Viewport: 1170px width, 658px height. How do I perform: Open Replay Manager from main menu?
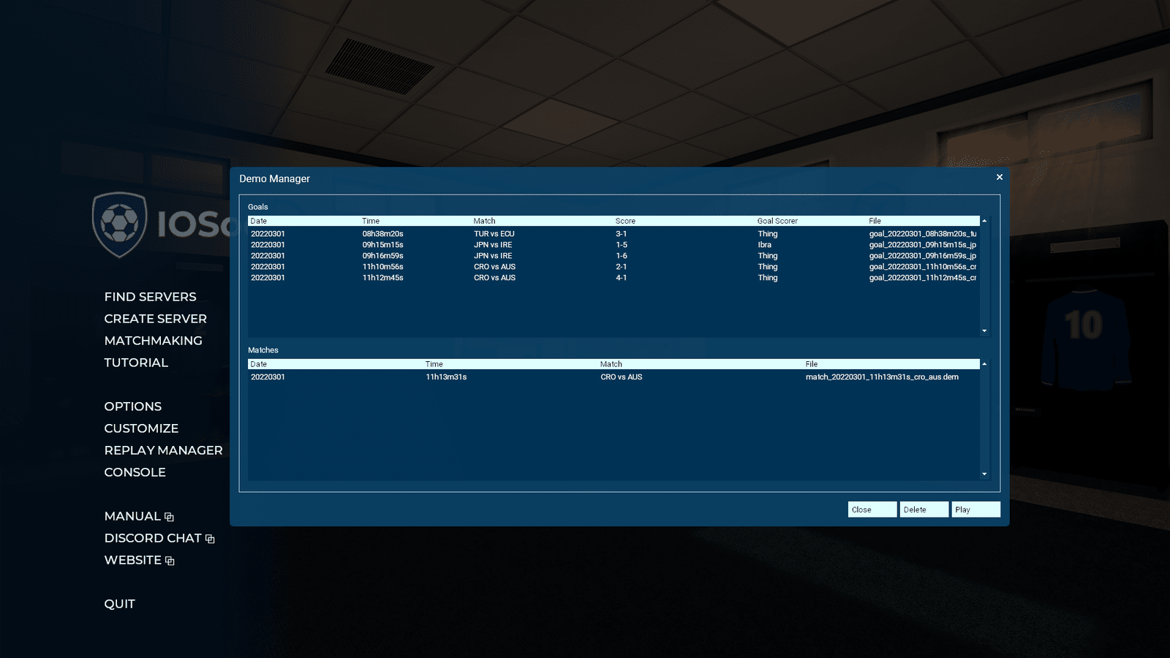click(163, 450)
